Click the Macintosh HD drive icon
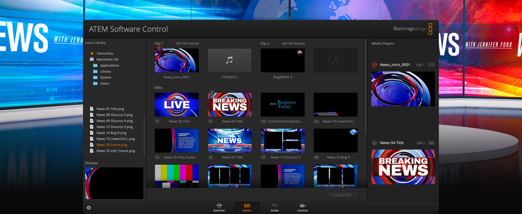 [92, 59]
